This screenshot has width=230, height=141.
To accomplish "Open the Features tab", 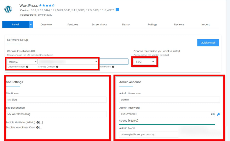I will point(73,24).
